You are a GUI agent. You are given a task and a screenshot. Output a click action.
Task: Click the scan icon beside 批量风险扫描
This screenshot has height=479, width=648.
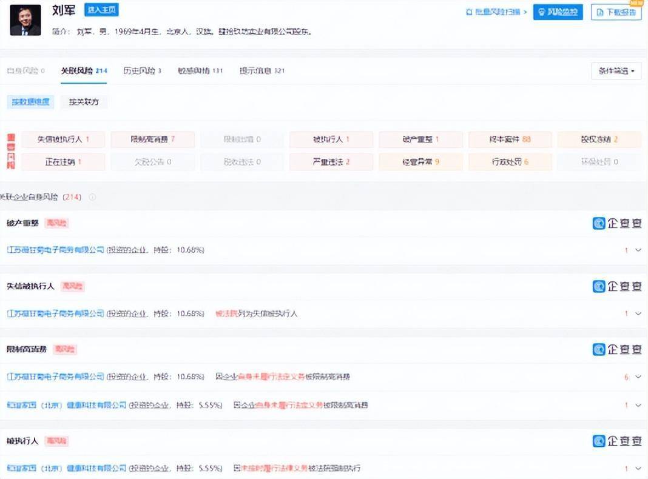[x=469, y=12]
